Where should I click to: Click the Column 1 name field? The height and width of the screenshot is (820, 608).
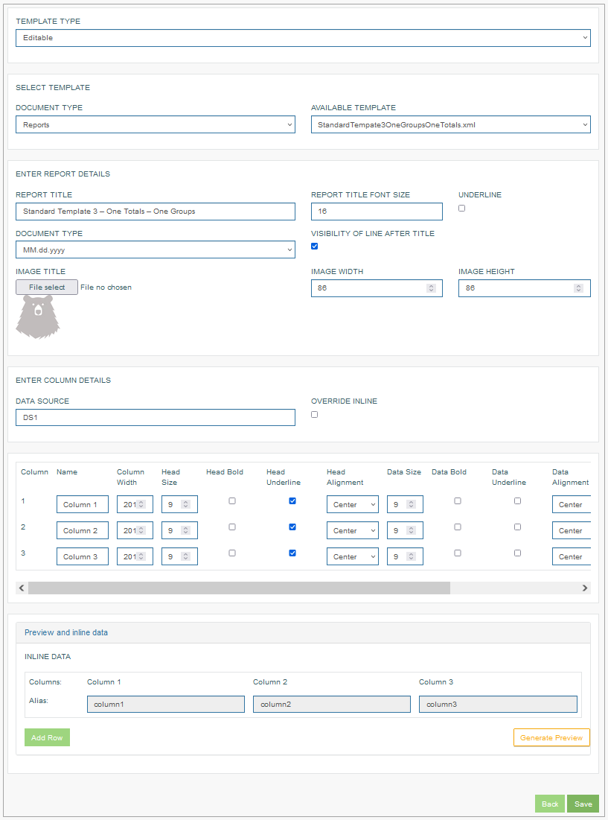point(83,505)
